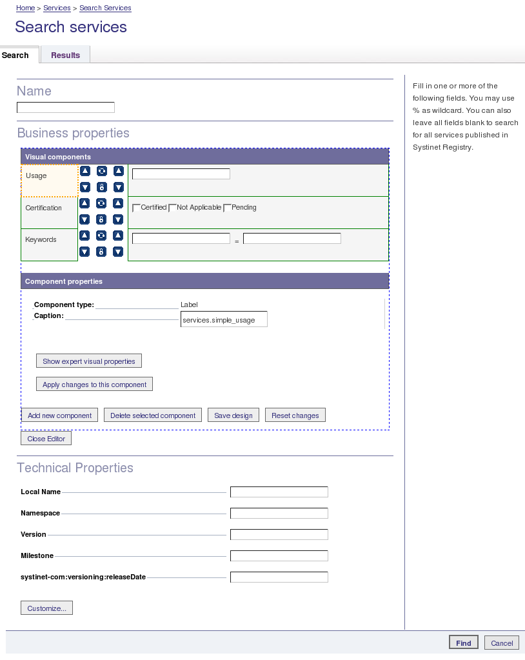Screen dimensions: 525x660
Task: Click the up arrow nearest the Keywords inputs
Action: point(118,235)
